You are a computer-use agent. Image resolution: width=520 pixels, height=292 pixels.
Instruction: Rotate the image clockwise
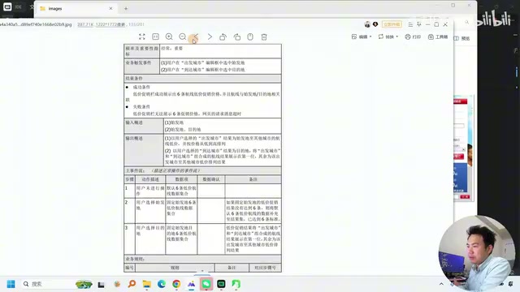tap(236, 36)
